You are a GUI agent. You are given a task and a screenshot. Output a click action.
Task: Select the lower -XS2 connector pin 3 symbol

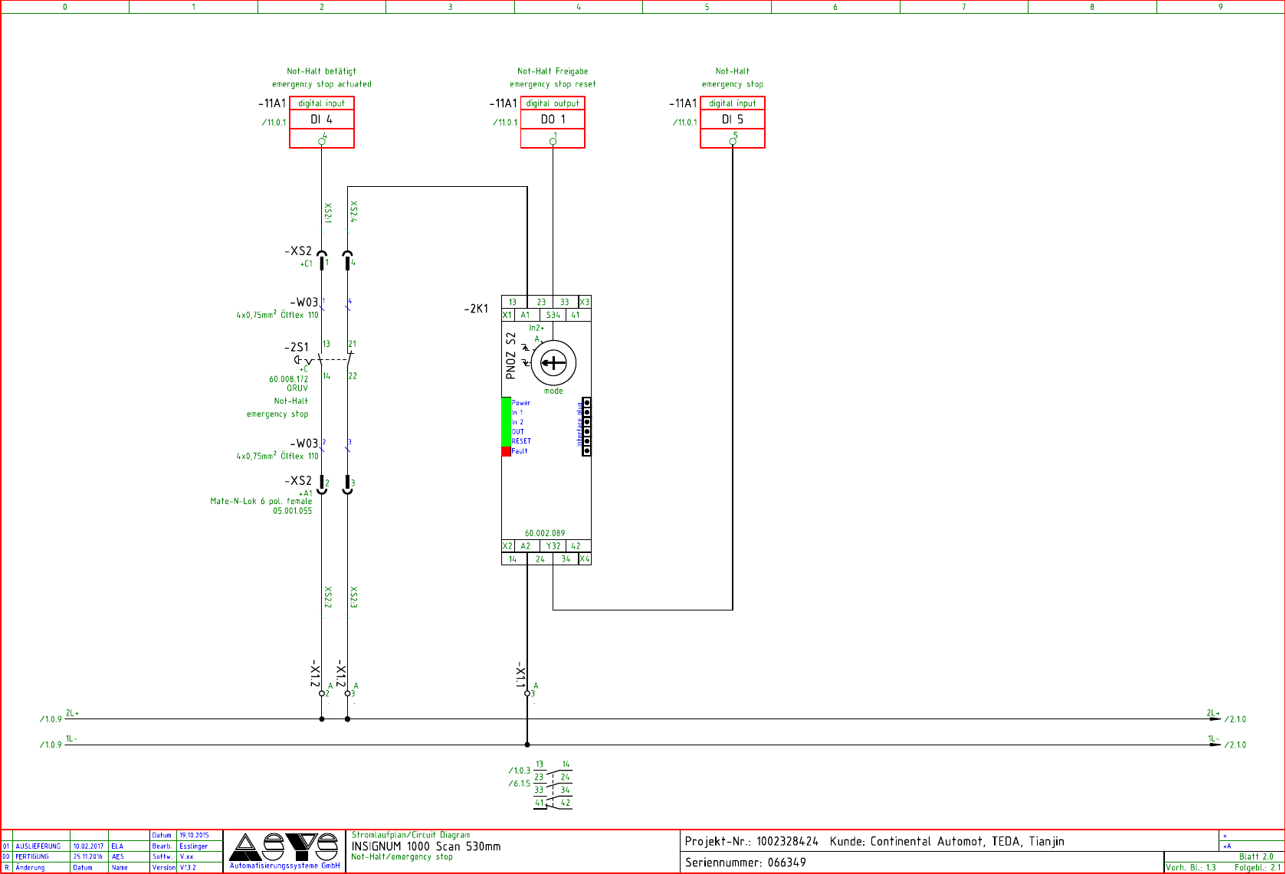(x=348, y=485)
